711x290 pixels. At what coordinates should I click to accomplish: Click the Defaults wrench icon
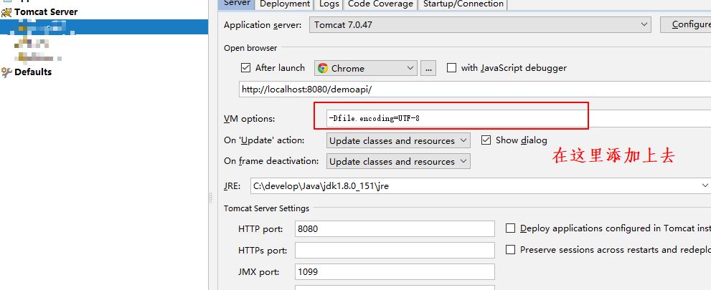click(x=7, y=72)
